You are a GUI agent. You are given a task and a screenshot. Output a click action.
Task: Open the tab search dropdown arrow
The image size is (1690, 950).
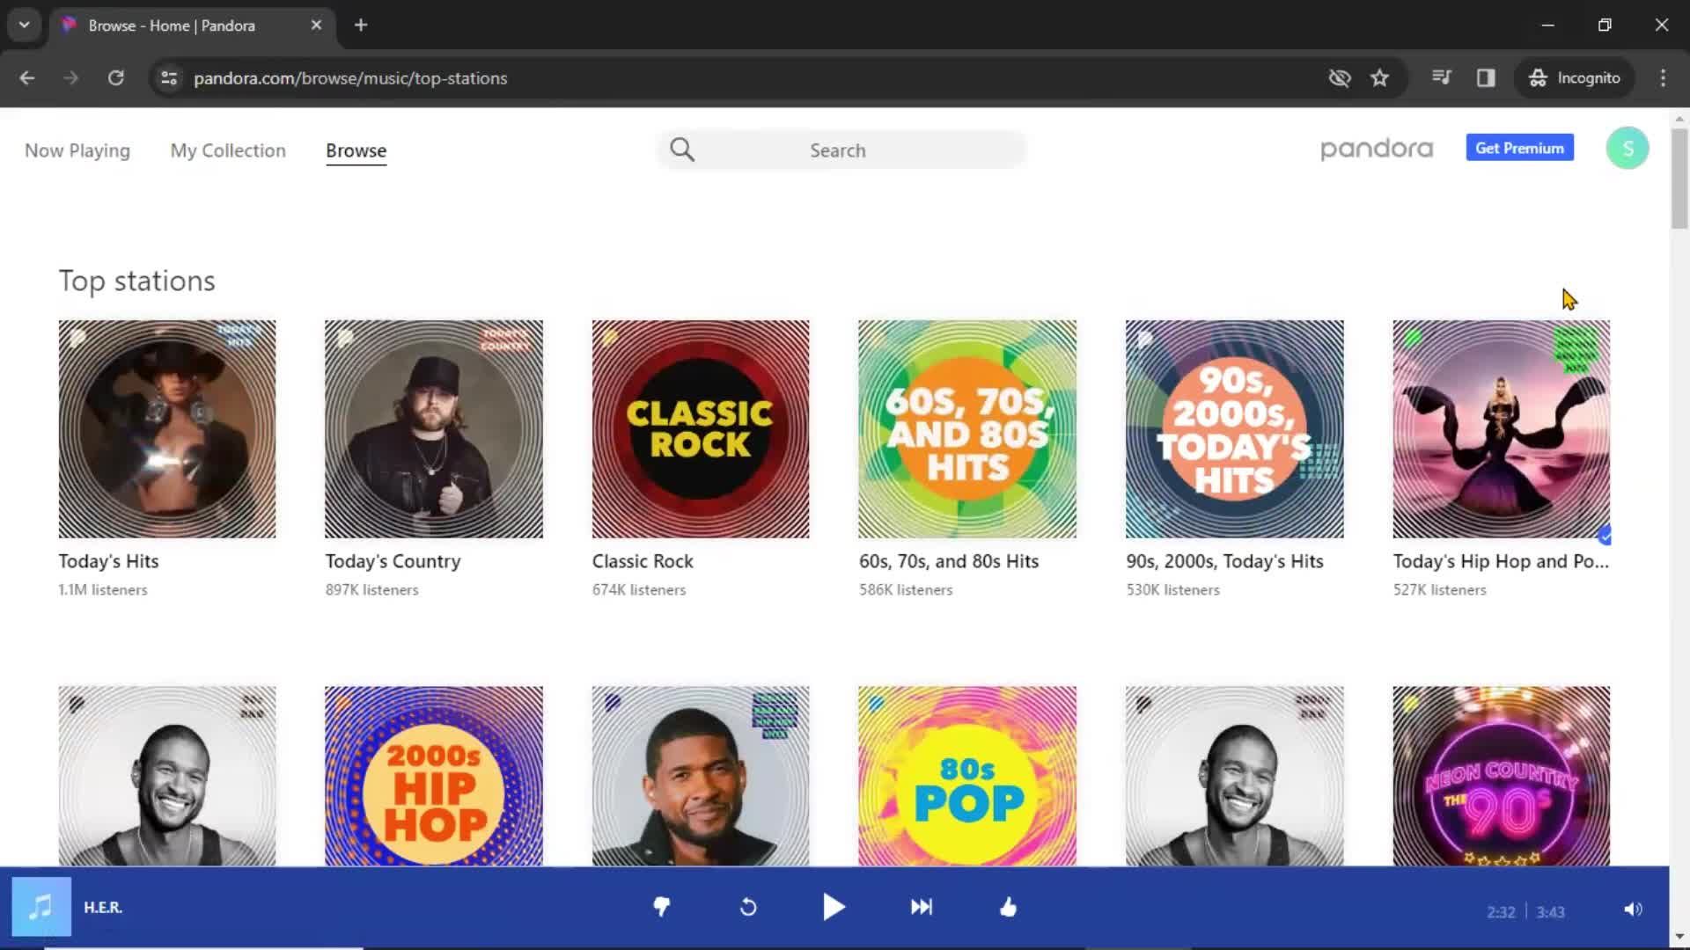[25, 25]
